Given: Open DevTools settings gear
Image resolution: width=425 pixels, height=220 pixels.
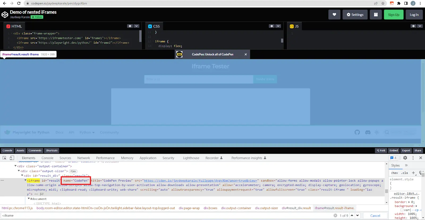Looking at the screenshot, I should 405,158.
